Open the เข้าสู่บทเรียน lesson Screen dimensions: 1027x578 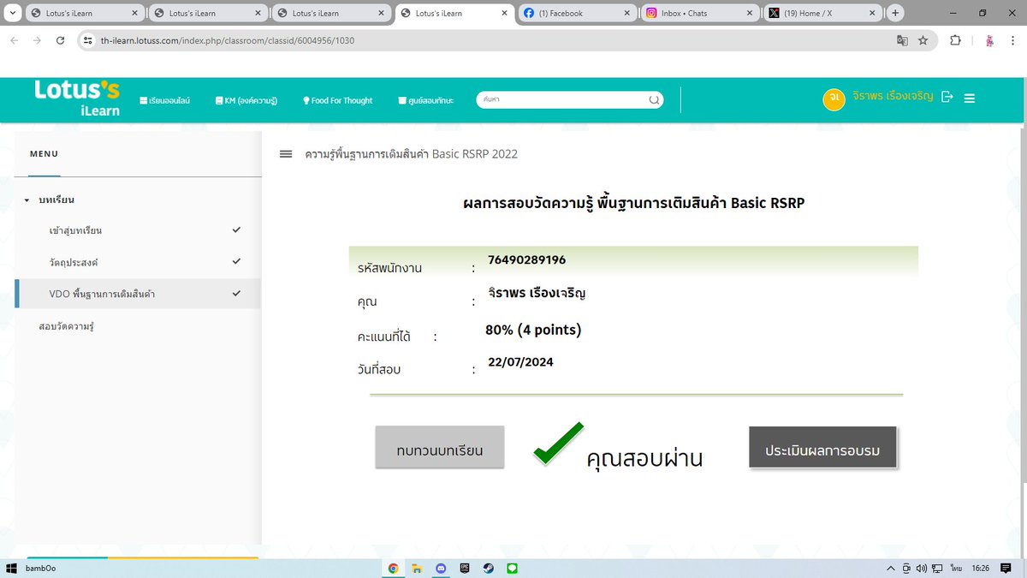76,230
